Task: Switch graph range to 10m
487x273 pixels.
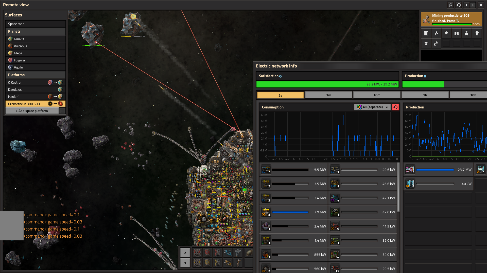Action: [377, 95]
